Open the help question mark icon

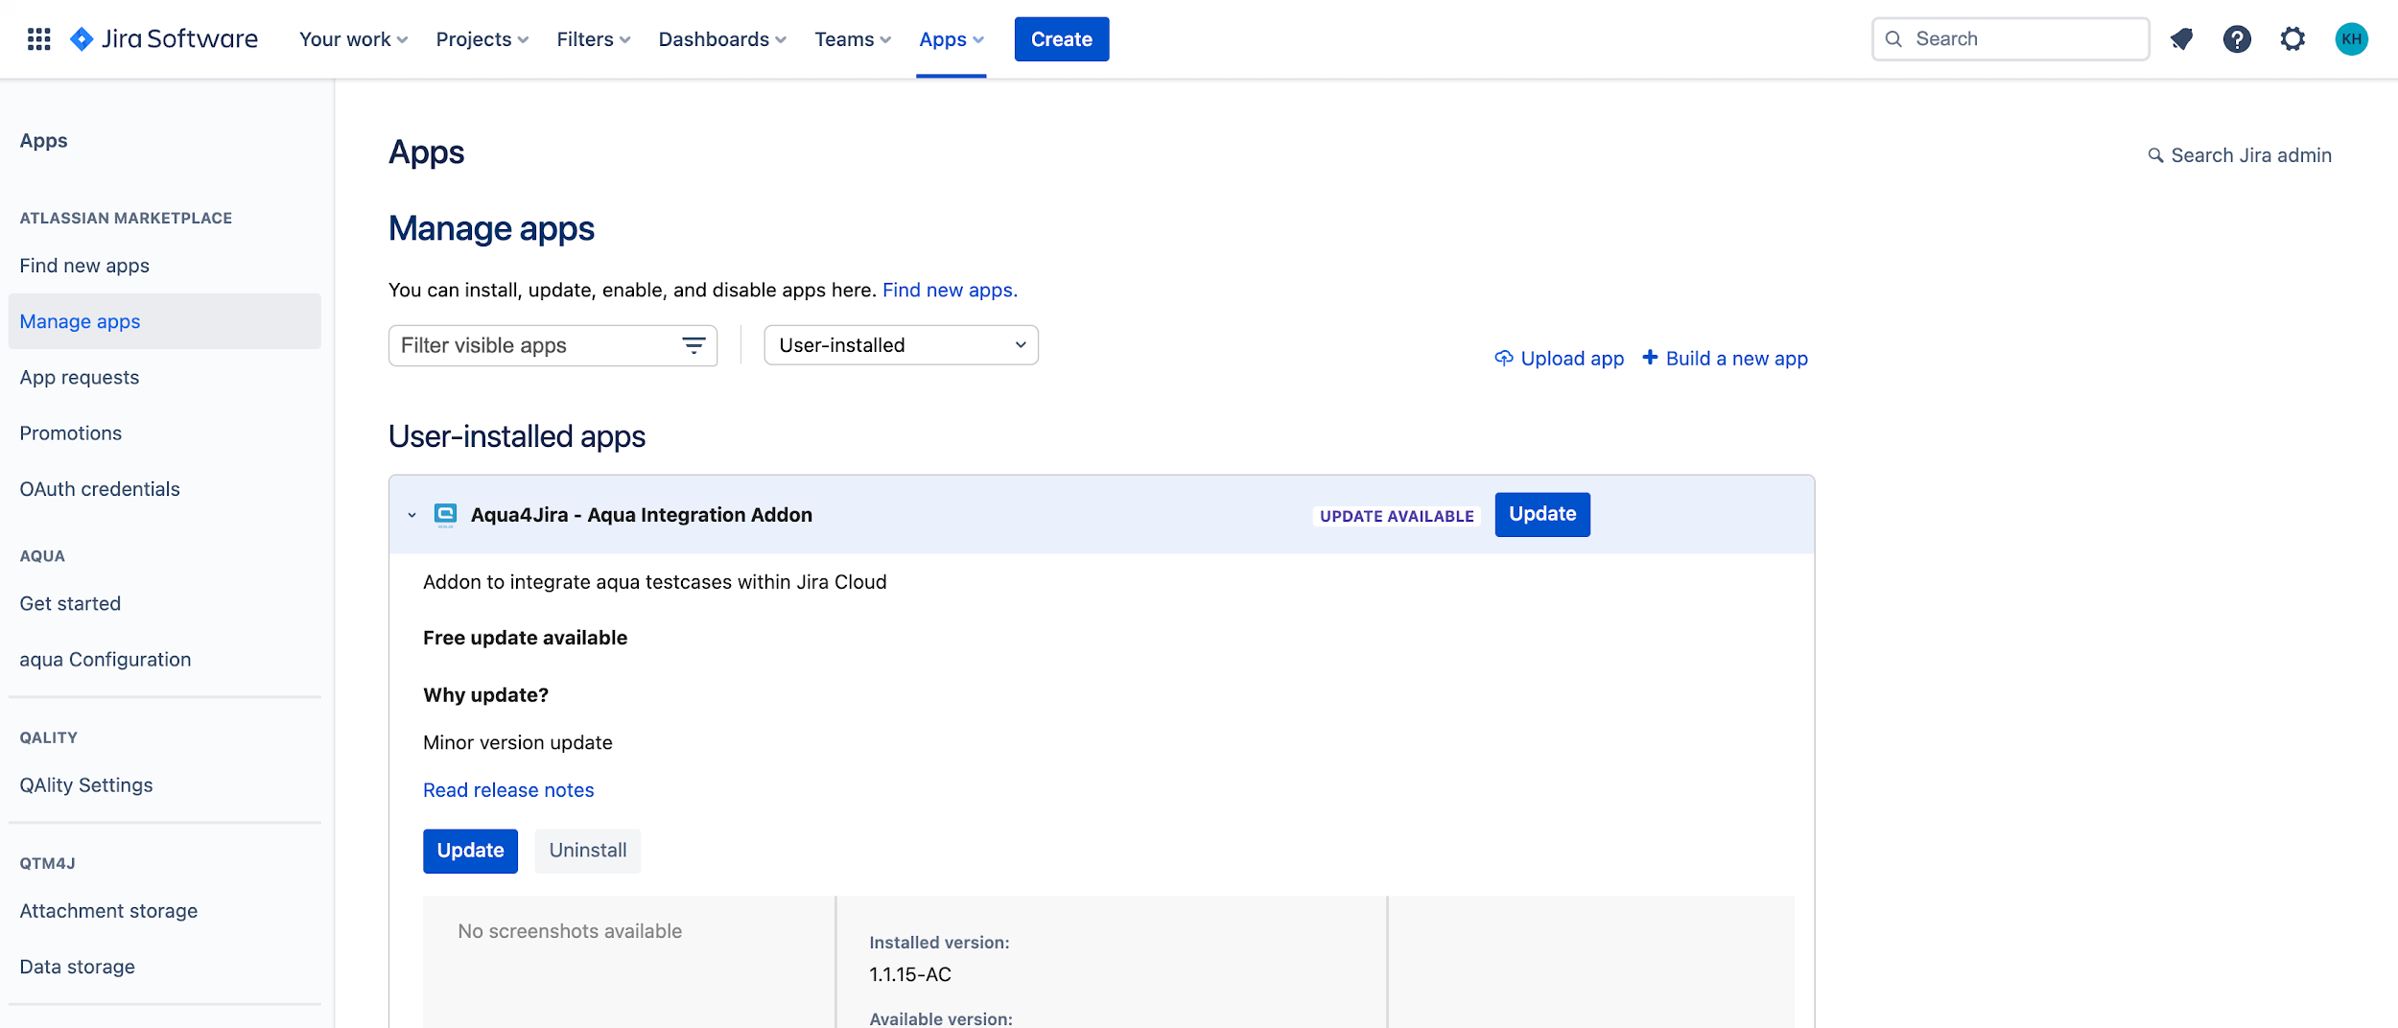pos(2237,39)
